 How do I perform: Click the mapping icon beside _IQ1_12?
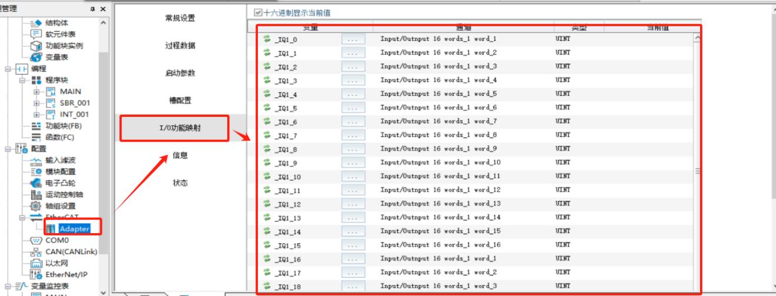point(267,204)
